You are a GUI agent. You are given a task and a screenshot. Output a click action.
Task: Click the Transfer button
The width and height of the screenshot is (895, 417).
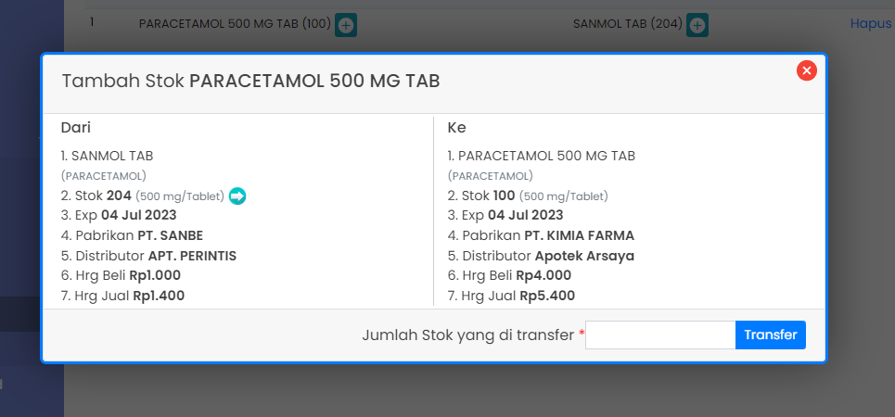click(770, 335)
